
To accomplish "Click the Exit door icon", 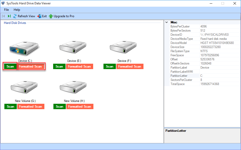I will click(x=39, y=16).
